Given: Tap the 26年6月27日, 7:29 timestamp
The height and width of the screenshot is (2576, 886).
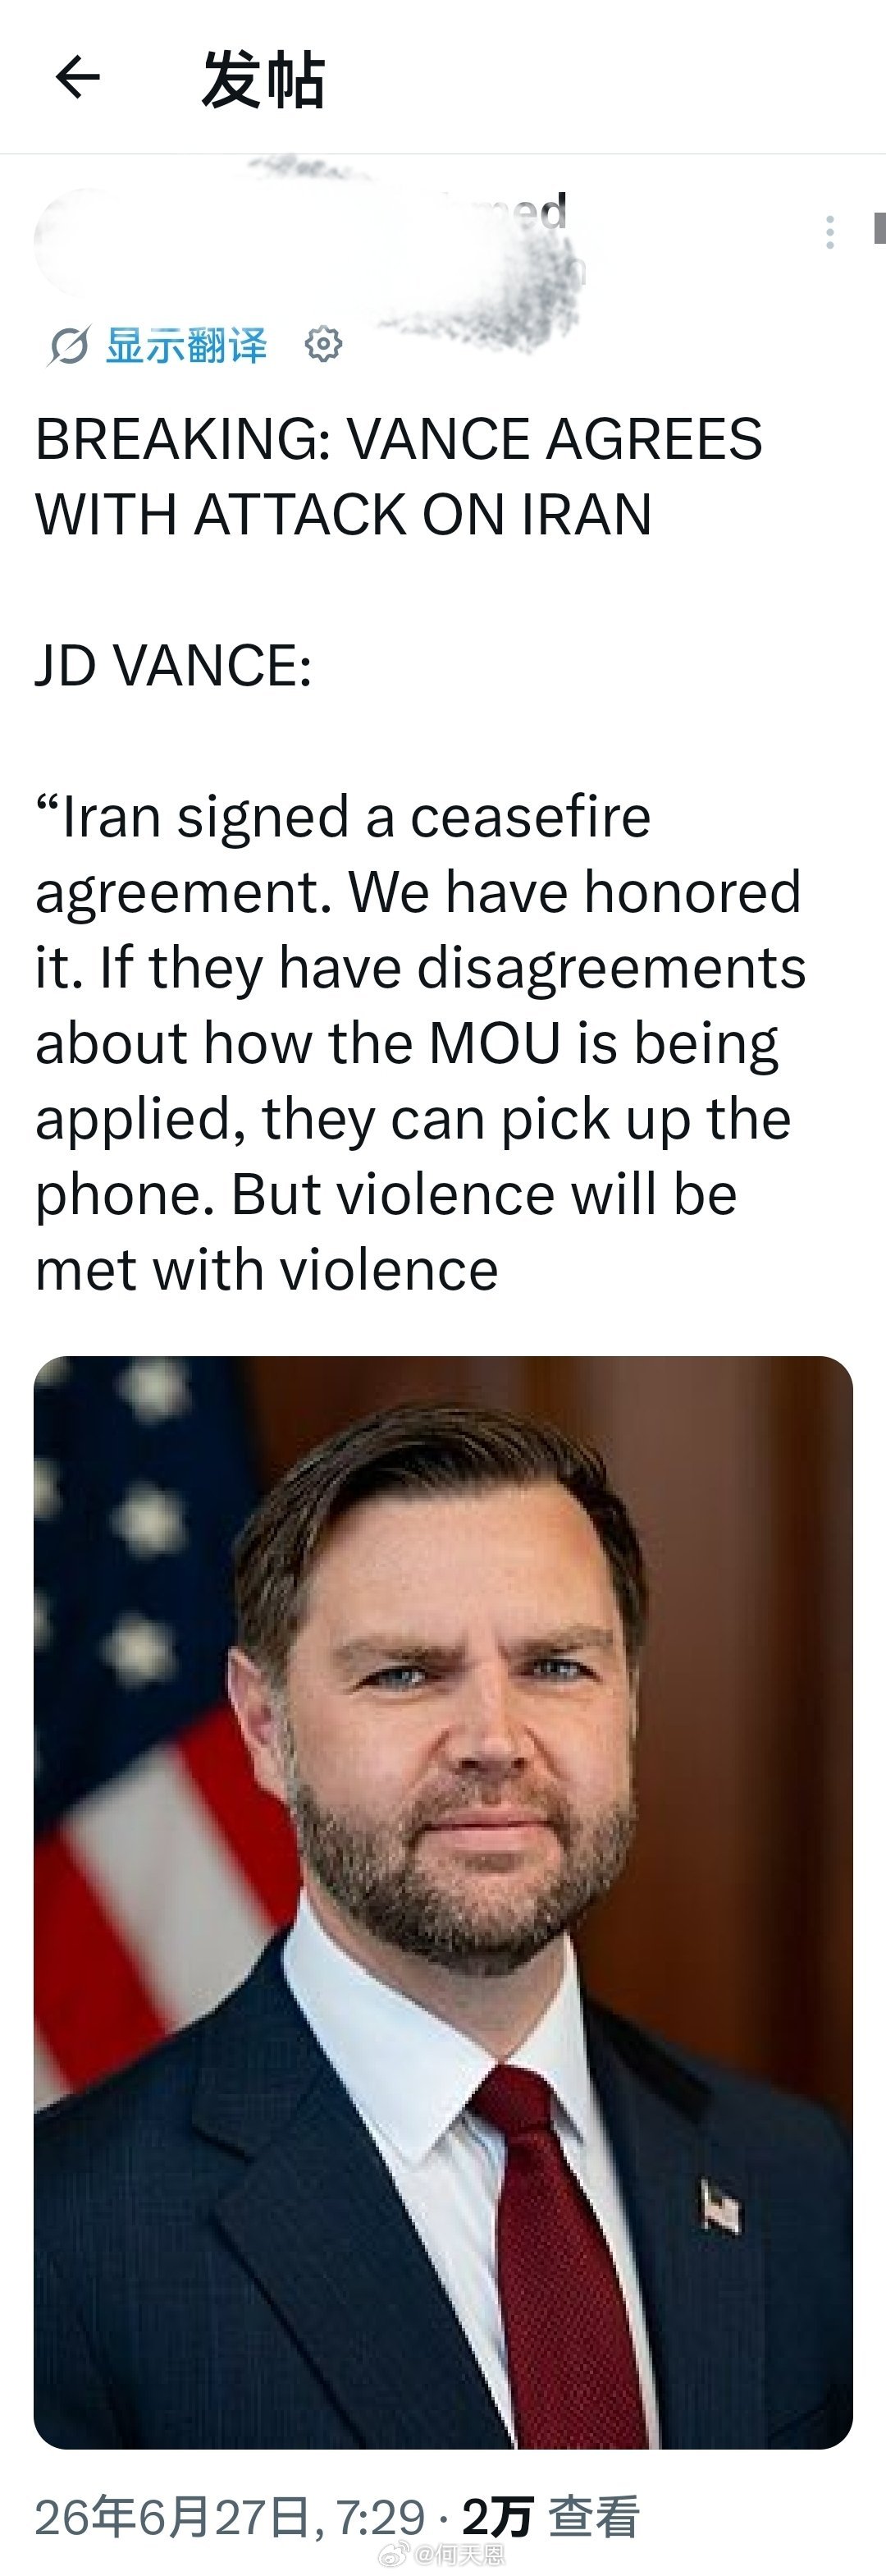Looking at the screenshot, I should point(231,2517).
